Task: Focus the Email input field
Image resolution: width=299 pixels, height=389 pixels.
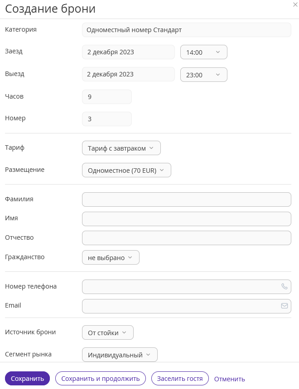Action: [187, 306]
